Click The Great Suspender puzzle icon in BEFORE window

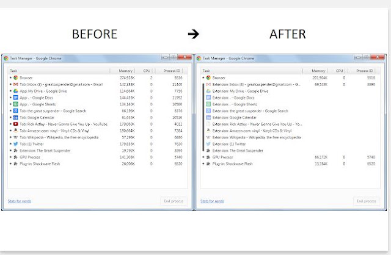tap(16, 151)
